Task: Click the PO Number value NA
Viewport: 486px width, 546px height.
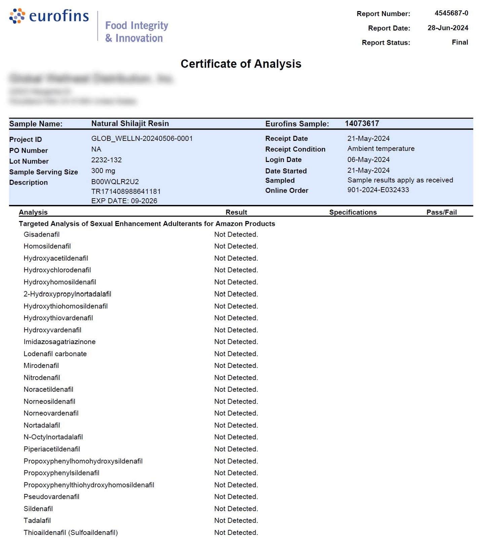Action: (x=96, y=149)
